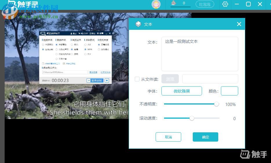Open the main settings gear
The height and width of the screenshot is (163, 271).
pyautogui.click(x=225, y=4)
